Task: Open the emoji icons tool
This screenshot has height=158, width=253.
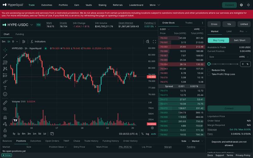Action: [5, 94]
